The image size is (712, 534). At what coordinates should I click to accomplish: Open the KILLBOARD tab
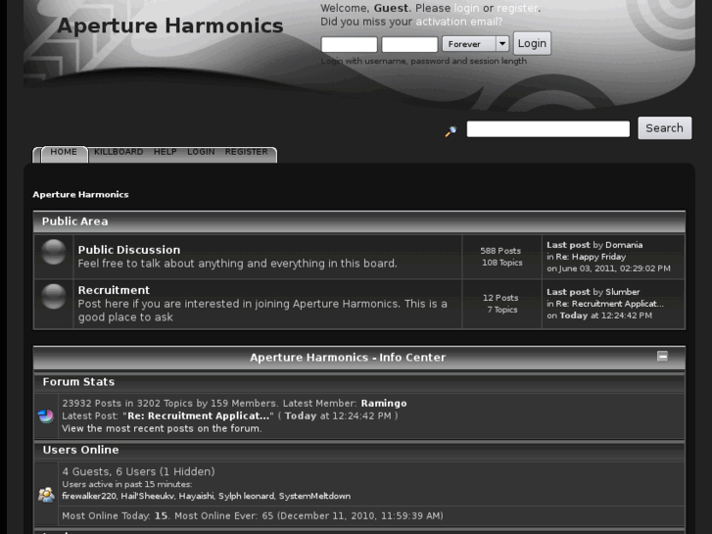tap(119, 152)
